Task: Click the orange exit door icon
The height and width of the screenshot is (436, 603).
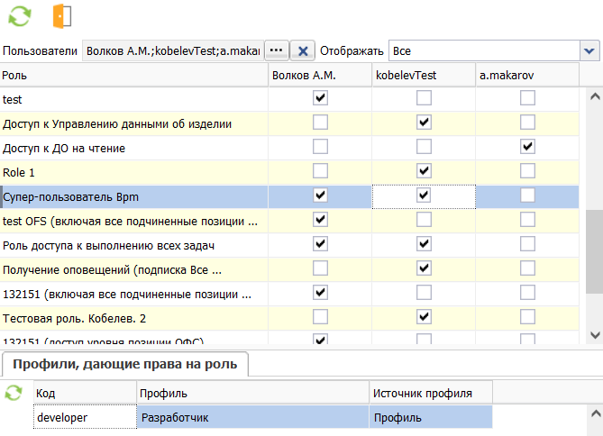Action: (61, 16)
